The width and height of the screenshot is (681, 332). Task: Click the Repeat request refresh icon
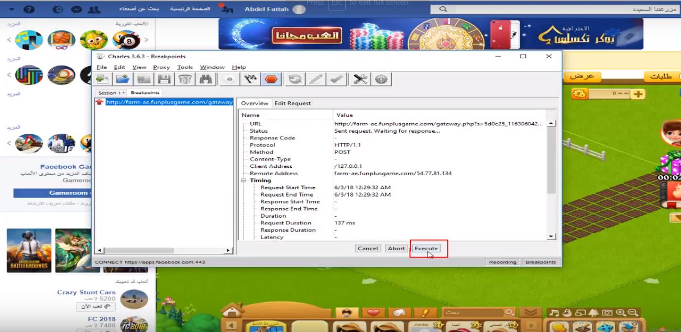(x=295, y=79)
